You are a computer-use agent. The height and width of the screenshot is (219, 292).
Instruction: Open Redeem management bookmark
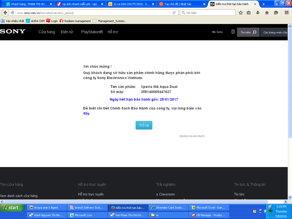click(x=75, y=21)
